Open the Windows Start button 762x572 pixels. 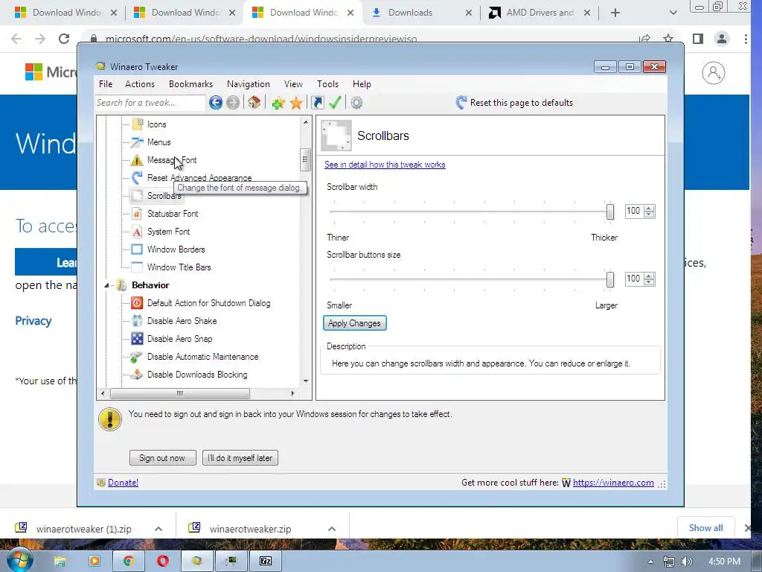20,560
